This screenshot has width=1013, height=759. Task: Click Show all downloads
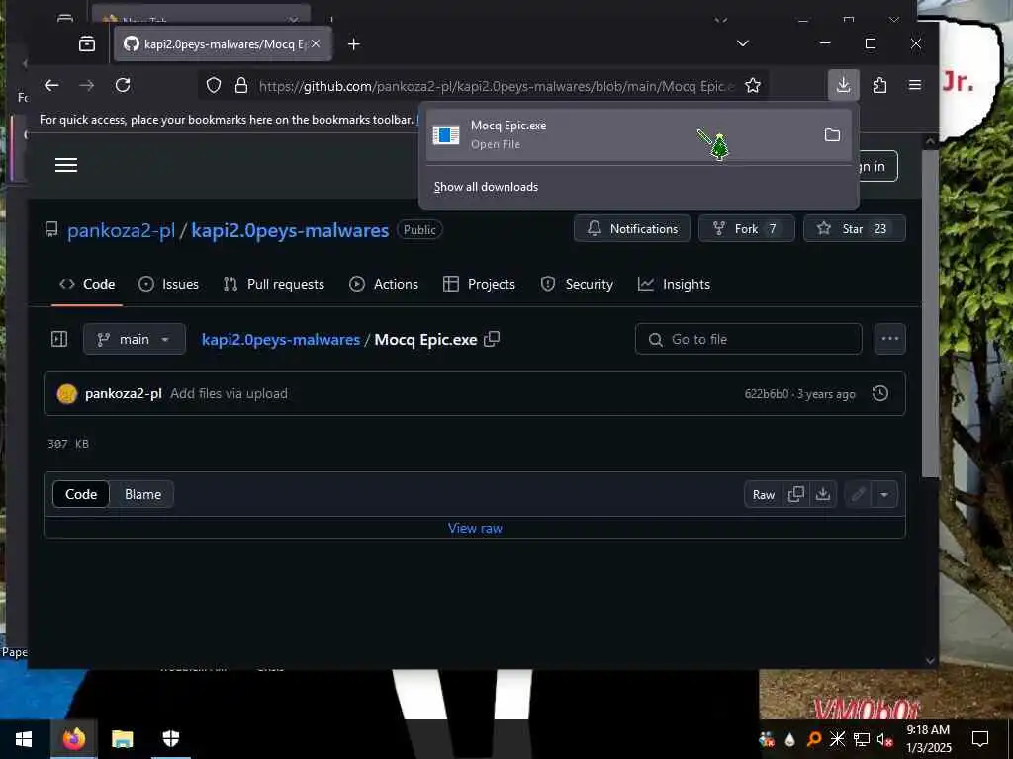486,187
